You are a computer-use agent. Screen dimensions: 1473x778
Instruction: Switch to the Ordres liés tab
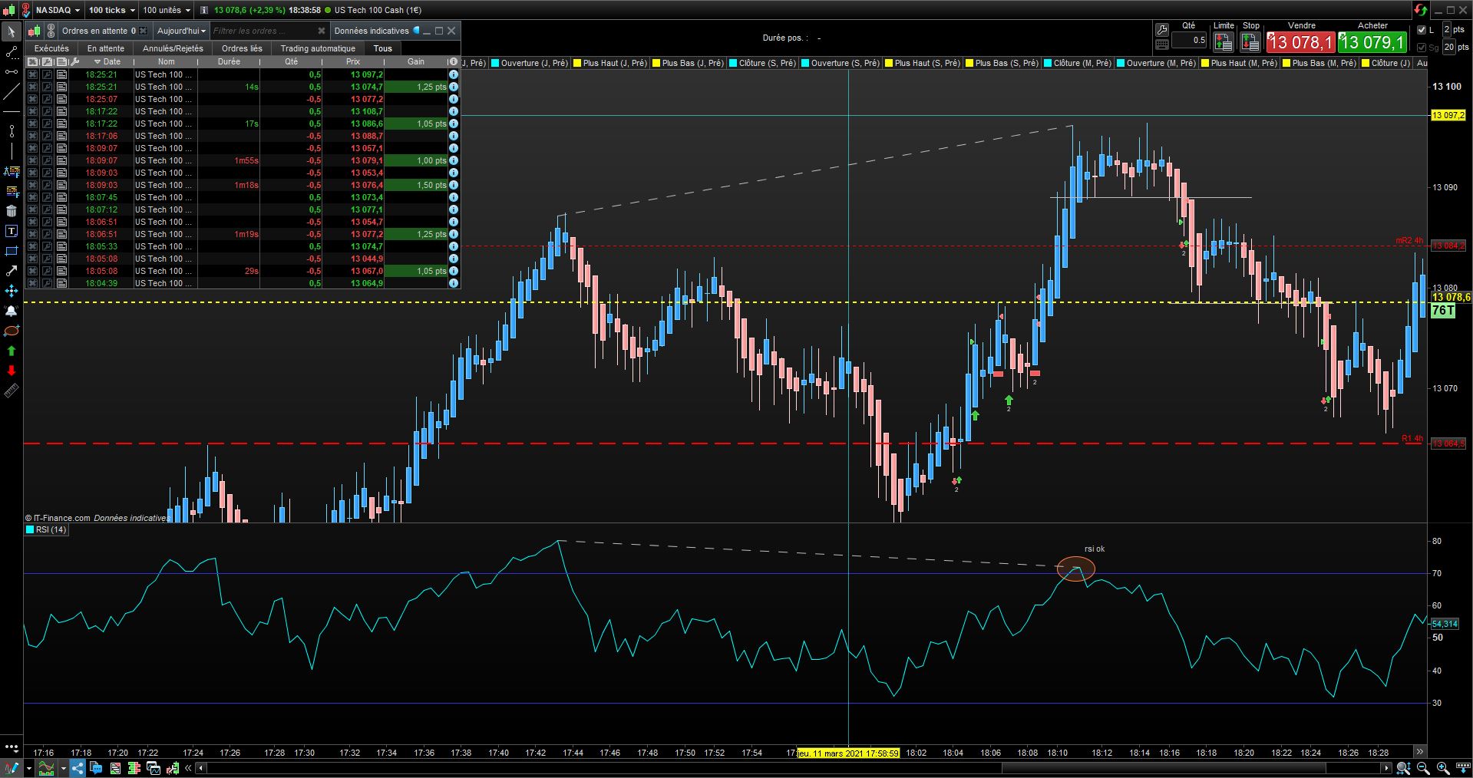pyautogui.click(x=242, y=48)
